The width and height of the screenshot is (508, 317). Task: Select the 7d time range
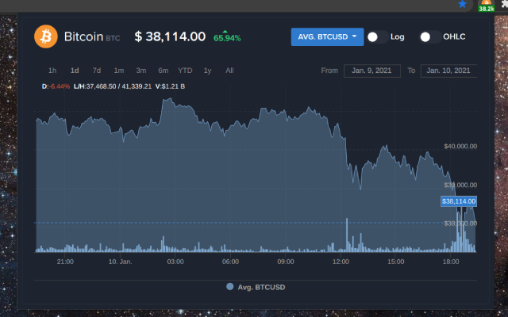pyautogui.click(x=97, y=71)
